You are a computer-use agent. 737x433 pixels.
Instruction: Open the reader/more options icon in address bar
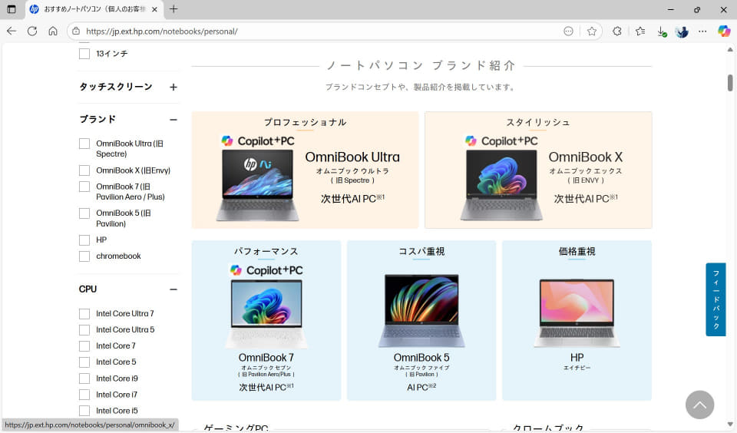click(x=568, y=31)
